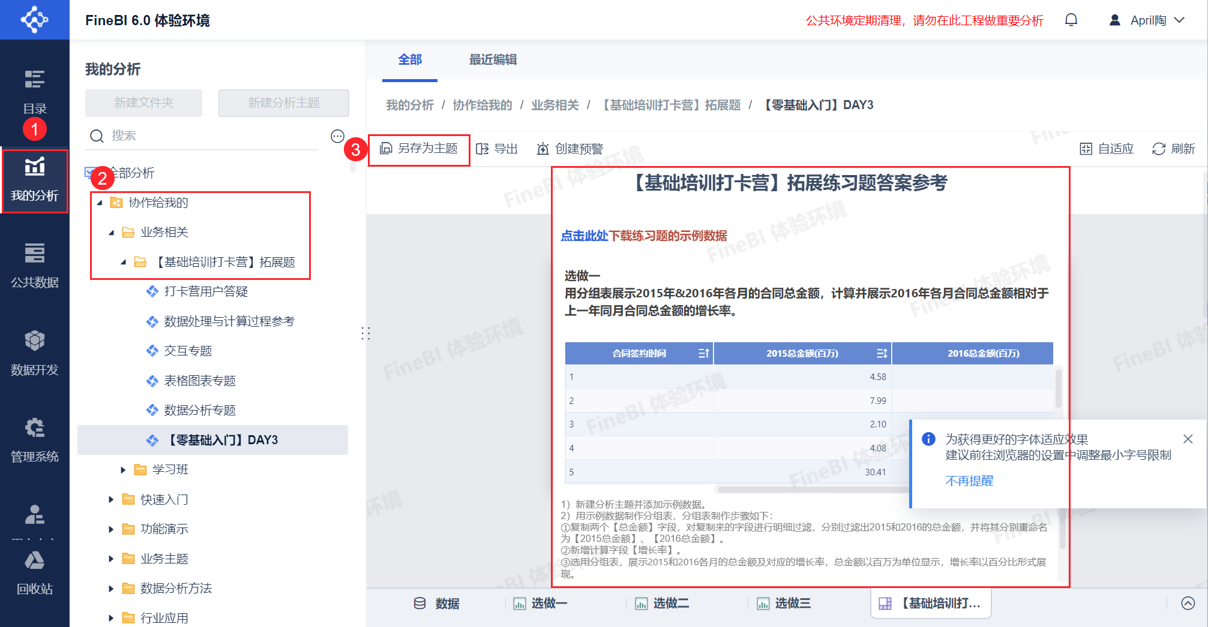Click 协作给我的 in the breadcrumb
The width and height of the screenshot is (1208, 627).
[482, 105]
